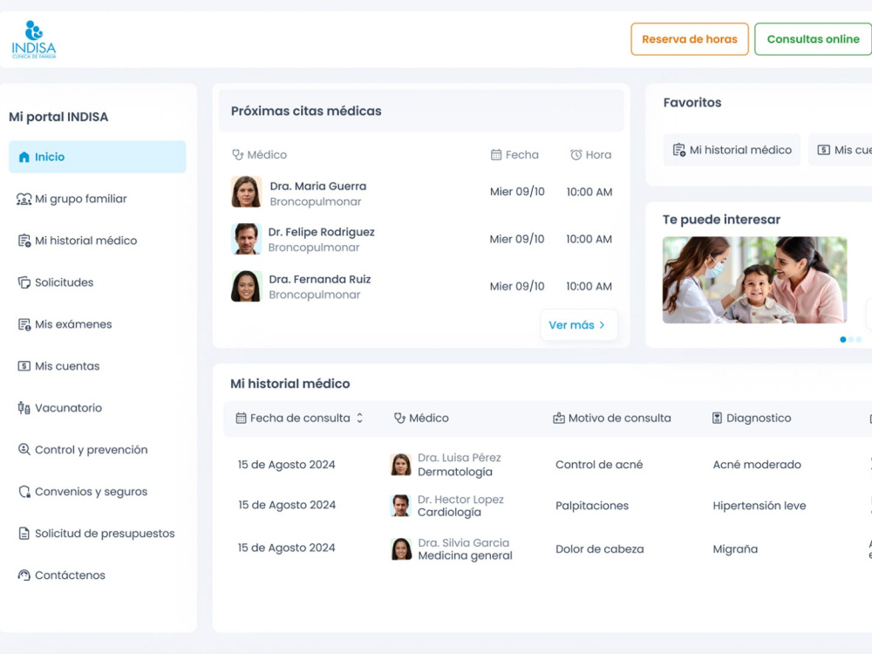The height and width of the screenshot is (654, 872).
Task: Click Dra. Fernanda Ruiz name
Action: click(x=320, y=279)
